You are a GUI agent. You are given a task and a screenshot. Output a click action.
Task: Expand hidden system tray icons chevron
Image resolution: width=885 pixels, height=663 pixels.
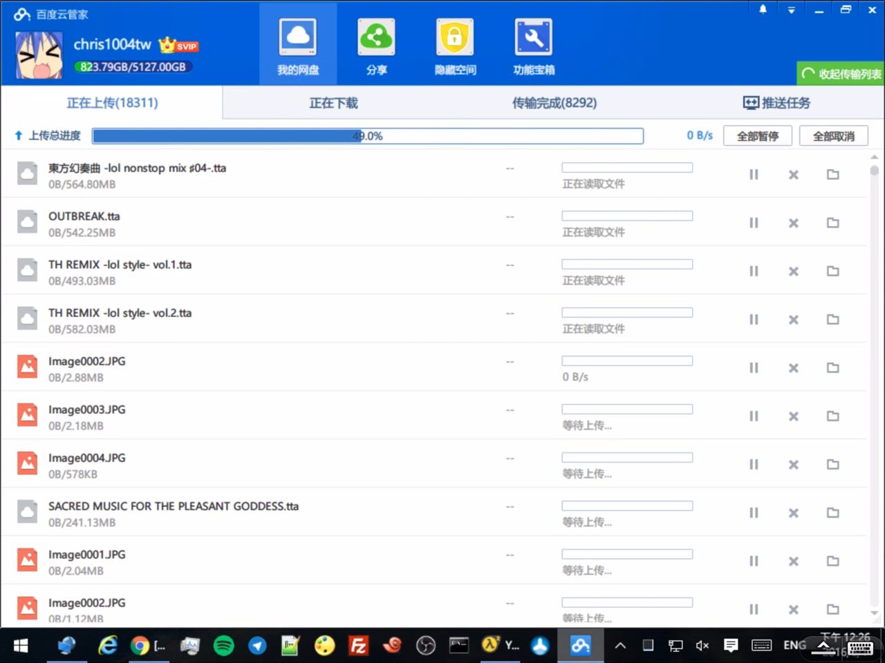620,646
